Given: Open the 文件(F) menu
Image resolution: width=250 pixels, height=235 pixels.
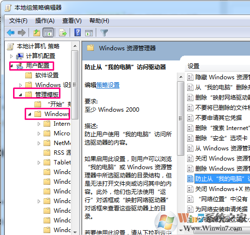Looking at the screenshot, I should [x=18, y=21].
